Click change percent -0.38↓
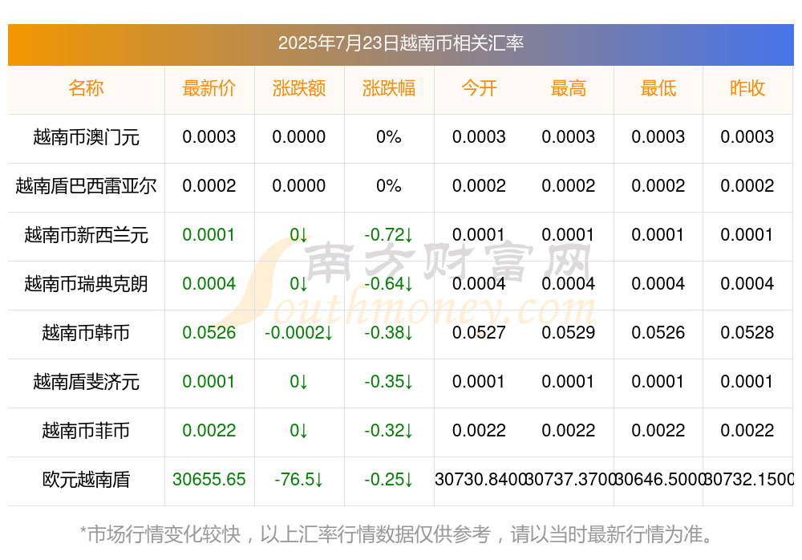The width and height of the screenshot is (802, 560). coord(389,333)
